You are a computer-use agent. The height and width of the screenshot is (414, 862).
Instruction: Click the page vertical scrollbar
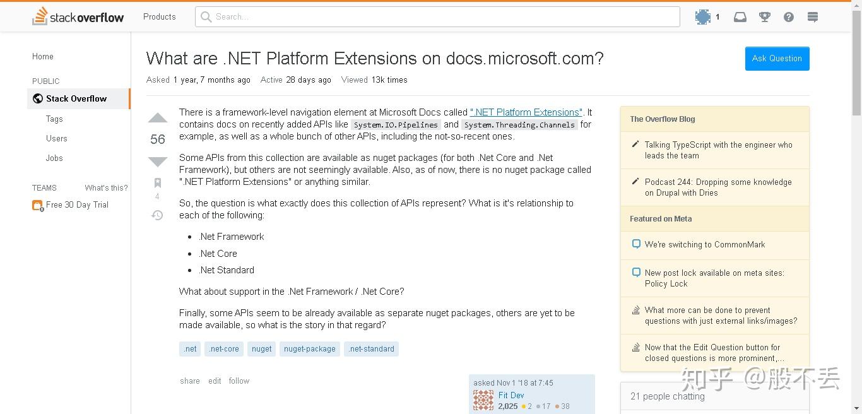856,207
